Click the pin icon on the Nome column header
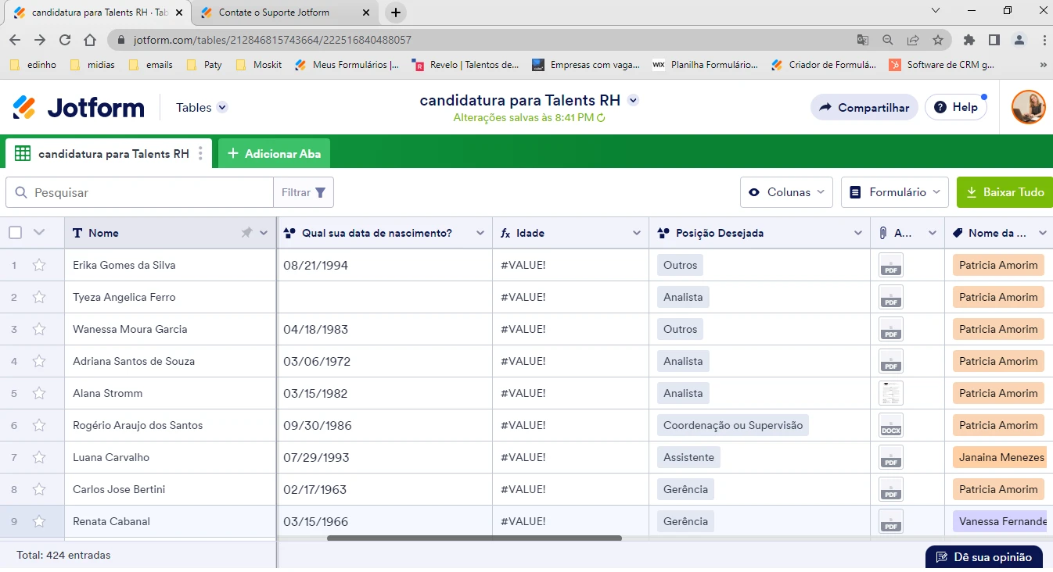Image resolution: width=1053 pixels, height=572 pixels. click(247, 232)
